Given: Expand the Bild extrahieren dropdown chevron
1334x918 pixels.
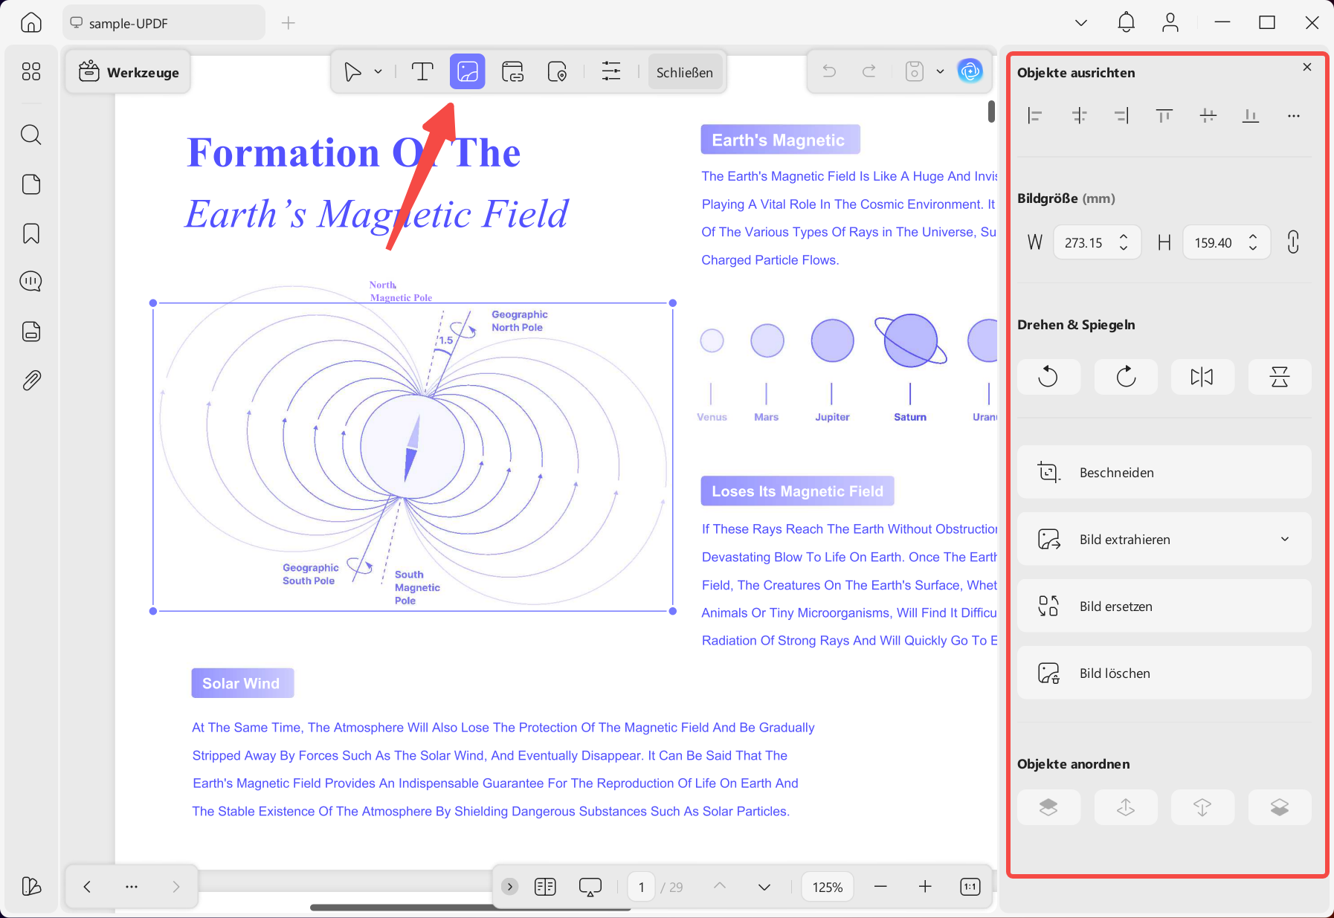Looking at the screenshot, I should click(1285, 539).
